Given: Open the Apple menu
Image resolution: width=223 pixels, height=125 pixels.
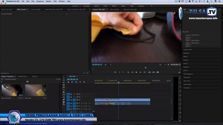Looking at the screenshot, I should (3, 1).
